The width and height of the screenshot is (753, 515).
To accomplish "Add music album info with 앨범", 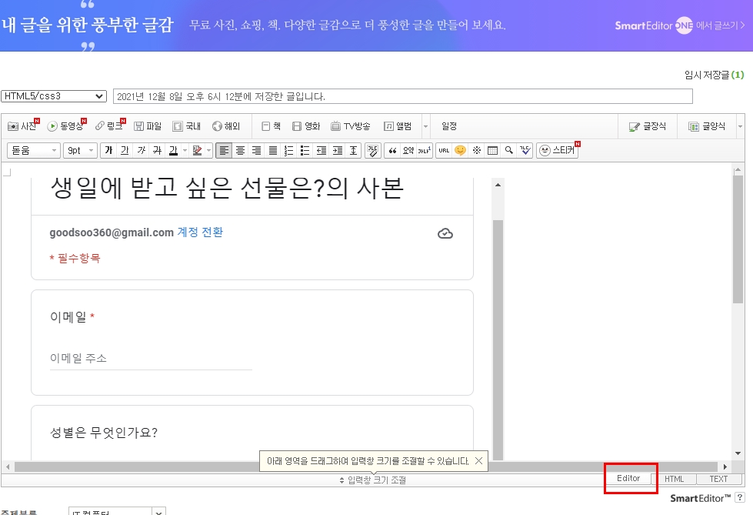I will (398, 126).
